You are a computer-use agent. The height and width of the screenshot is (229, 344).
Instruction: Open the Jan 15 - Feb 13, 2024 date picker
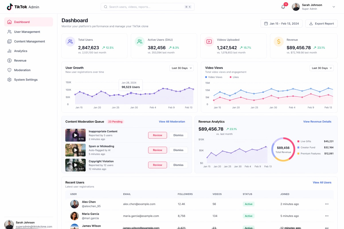(x=282, y=23)
